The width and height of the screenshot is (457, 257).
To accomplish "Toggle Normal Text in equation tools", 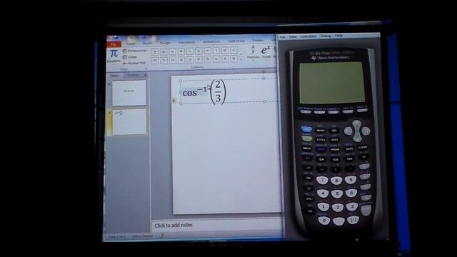I will tap(134, 63).
